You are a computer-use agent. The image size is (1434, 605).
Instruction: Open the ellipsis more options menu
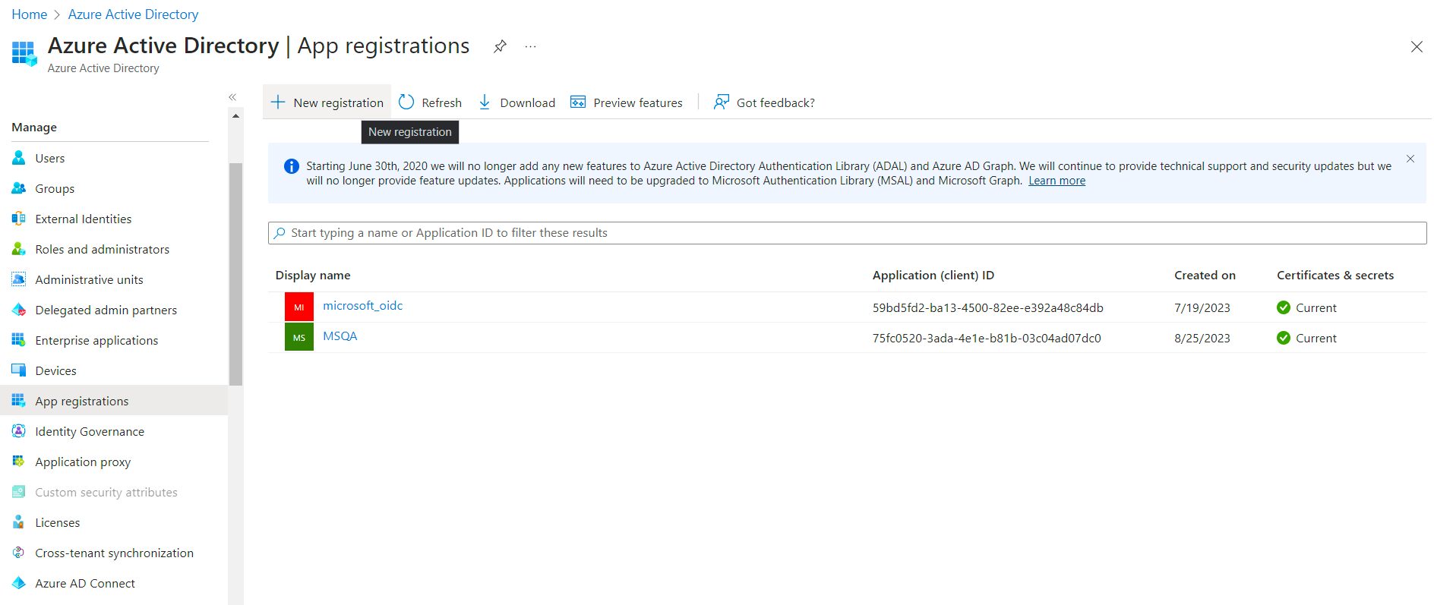coord(530,46)
